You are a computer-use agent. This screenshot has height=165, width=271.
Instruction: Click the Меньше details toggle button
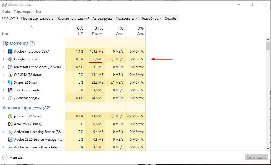(x=12, y=157)
